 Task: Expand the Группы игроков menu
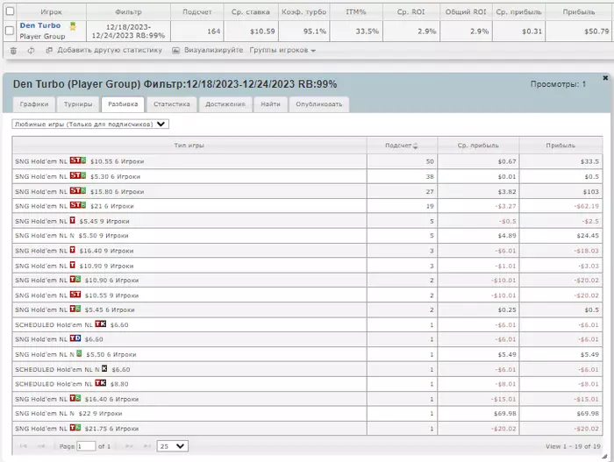pyautogui.click(x=282, y=50)
